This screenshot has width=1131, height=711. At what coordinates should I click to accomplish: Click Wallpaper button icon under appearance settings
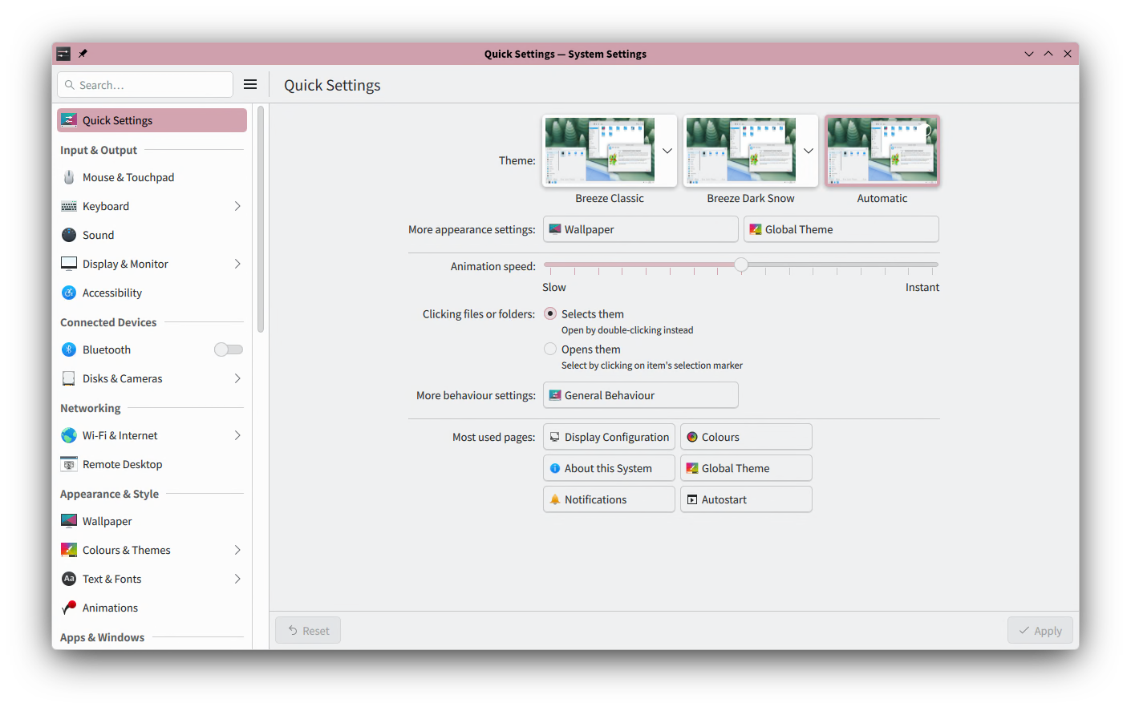pos(555,229)
